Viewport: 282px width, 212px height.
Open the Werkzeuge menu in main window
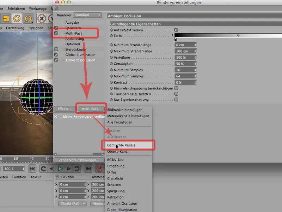pos(38,8)
